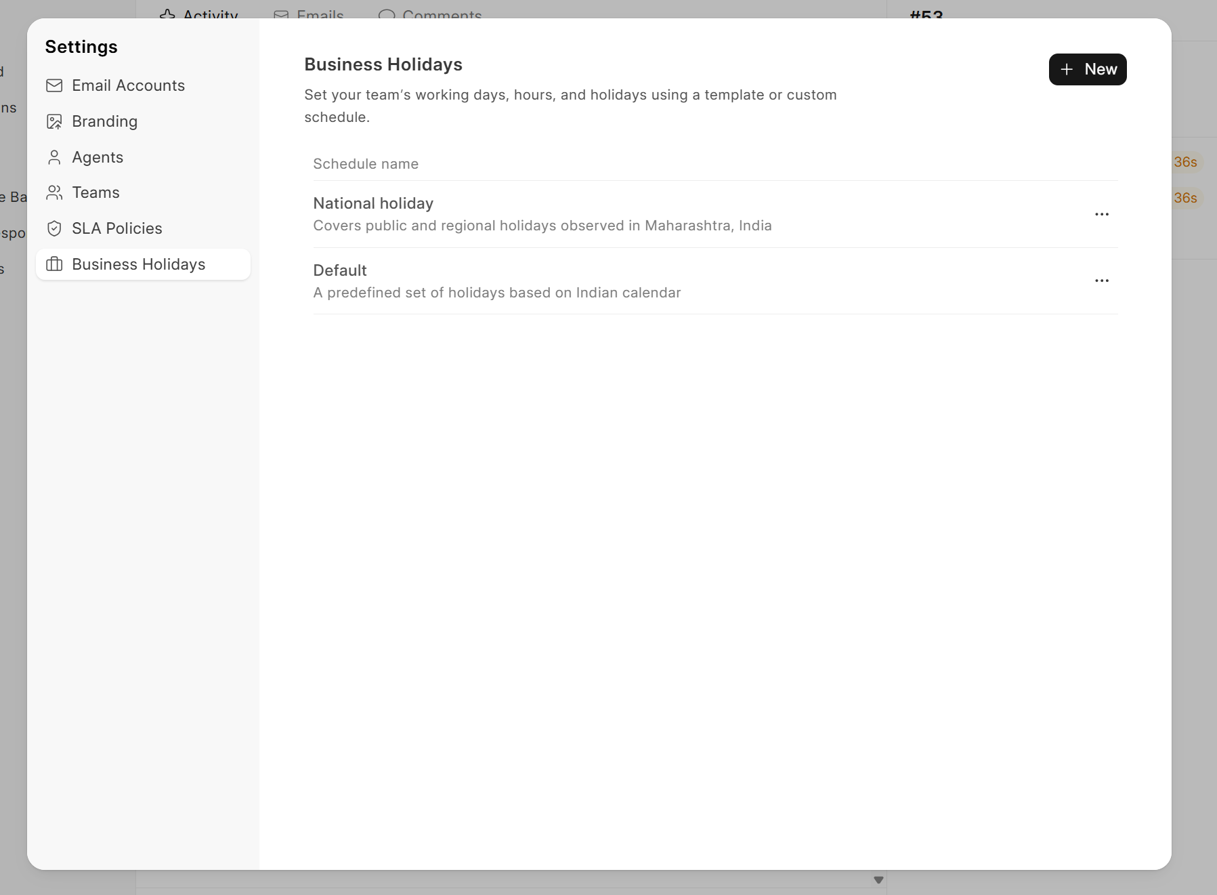Click the Agents person icon

54,157
